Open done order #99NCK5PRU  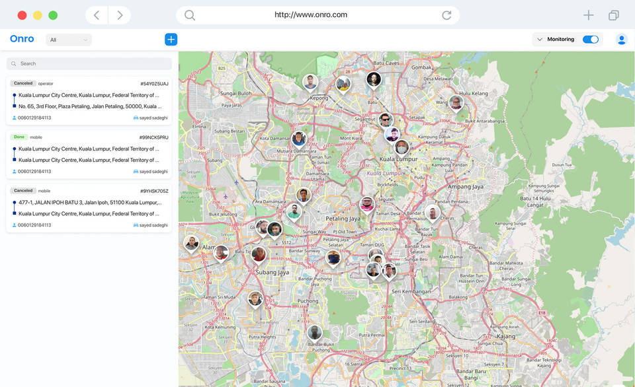[89, 155]
